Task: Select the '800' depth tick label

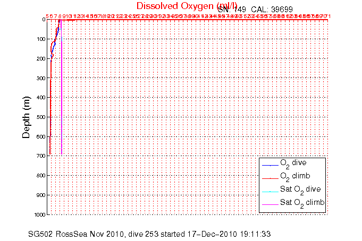Action: tap(41, 176)
